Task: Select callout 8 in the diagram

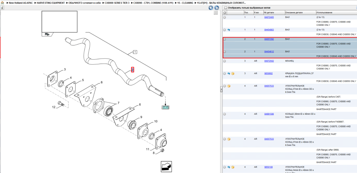Action: [x=154, y=153]
